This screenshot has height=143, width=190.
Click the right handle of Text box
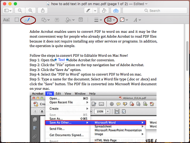67,60
